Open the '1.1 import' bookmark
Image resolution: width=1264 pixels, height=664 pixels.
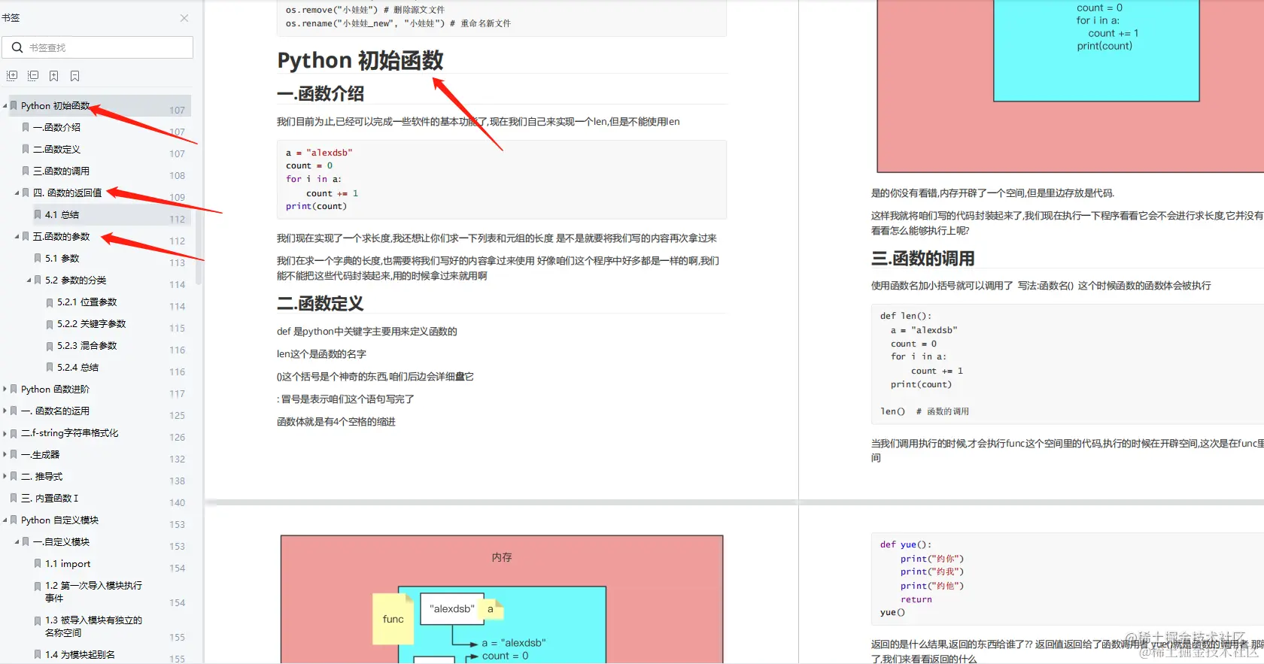[68, 564]
